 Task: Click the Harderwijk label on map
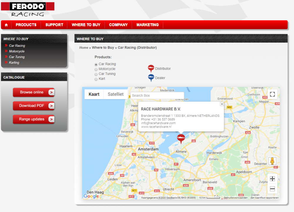(x=214, y=153)
